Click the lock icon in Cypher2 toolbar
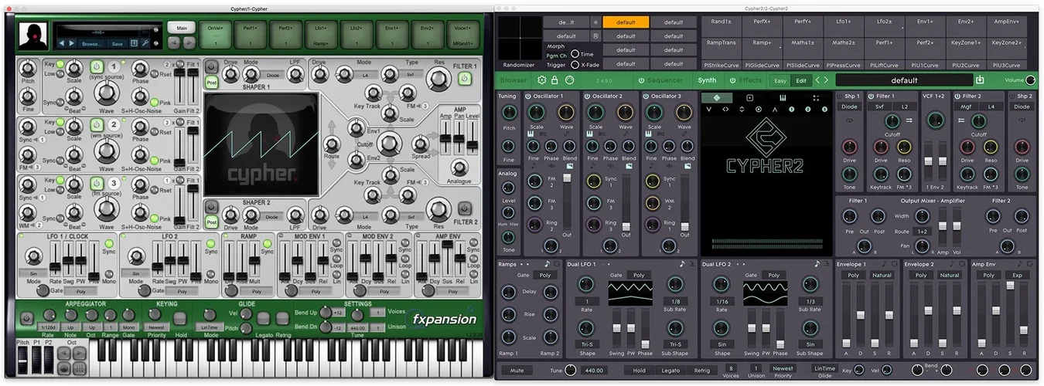Screen dimensions: 1044x386 click(x=555, y=80)
